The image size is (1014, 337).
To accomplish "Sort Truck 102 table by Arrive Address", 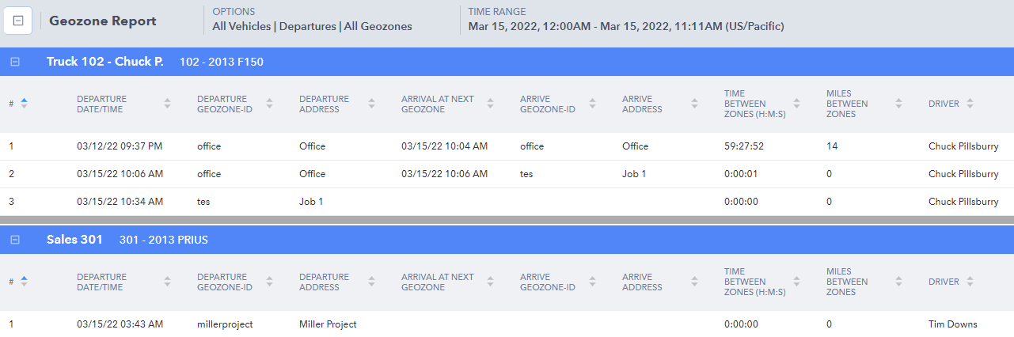I will (694, 104).
